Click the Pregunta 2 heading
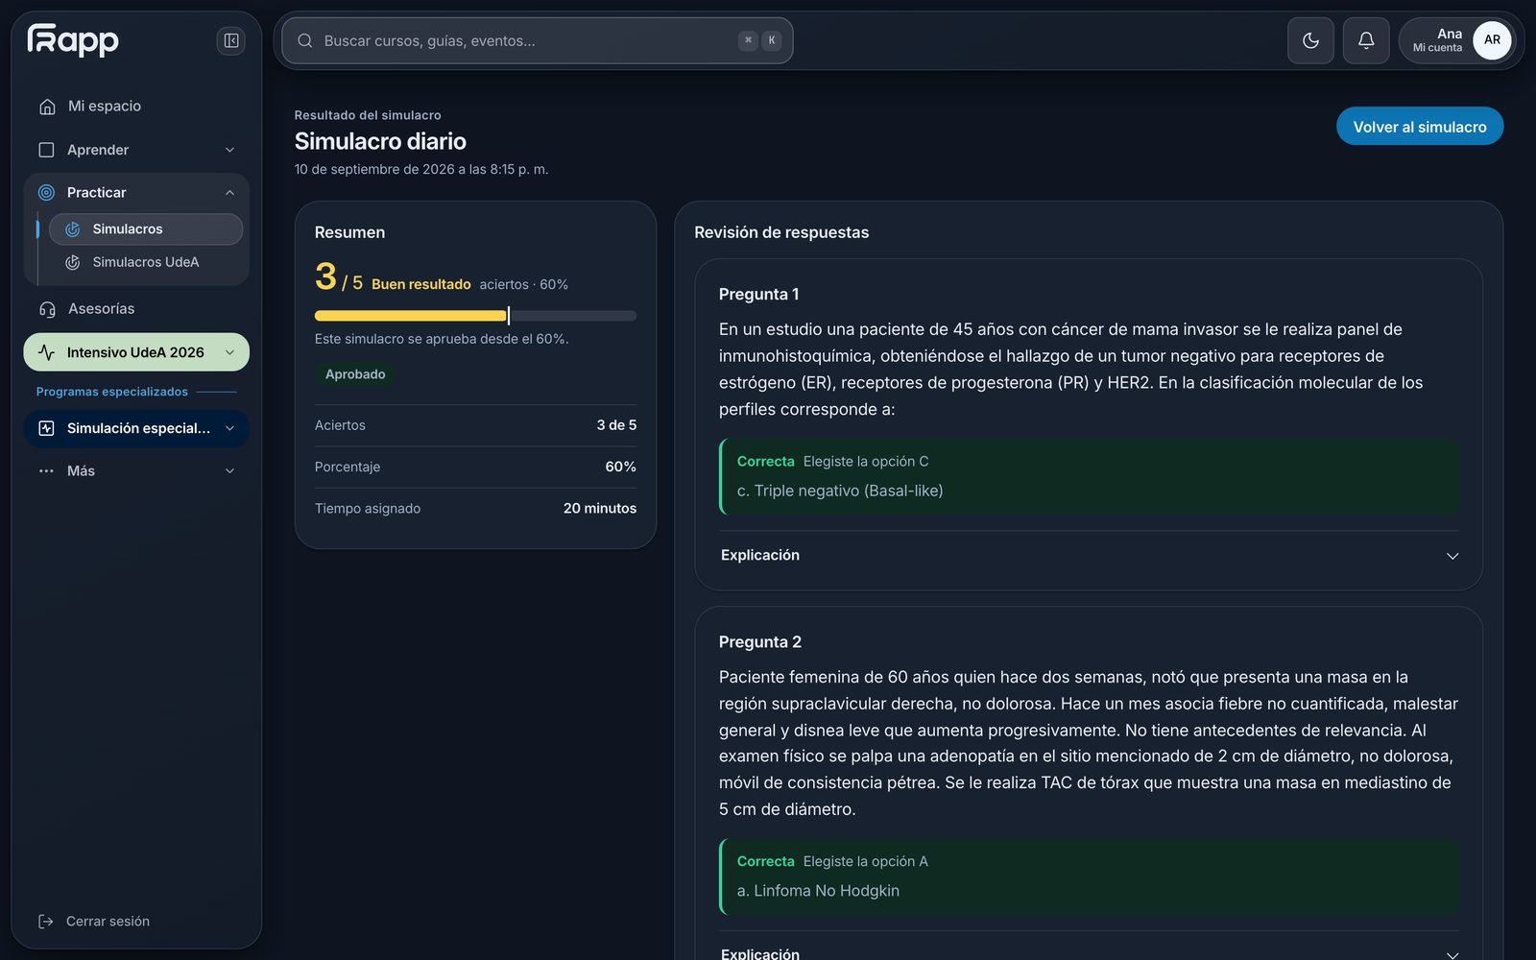Image resolution: width=1536 pixels, height=960 pixels. pyautogui.click(x=760, y=642)
